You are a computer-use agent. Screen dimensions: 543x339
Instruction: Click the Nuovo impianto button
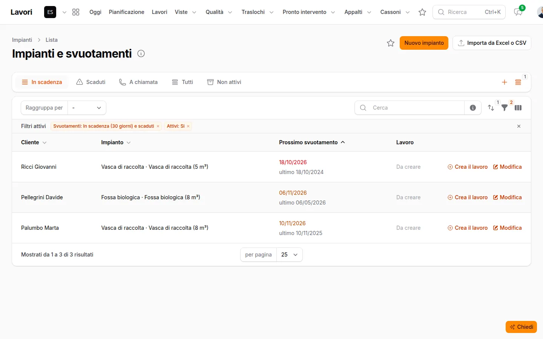coord(424,43)
